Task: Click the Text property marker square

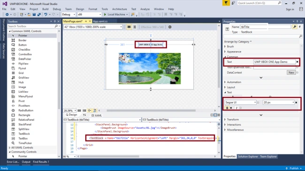Action: [297, 62]
